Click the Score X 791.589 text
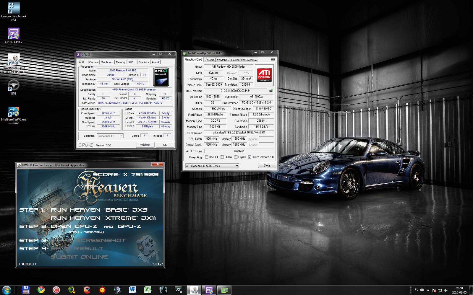Image resolution: width=473 pixels, height=295 pixels. click(x=126, y=174)
